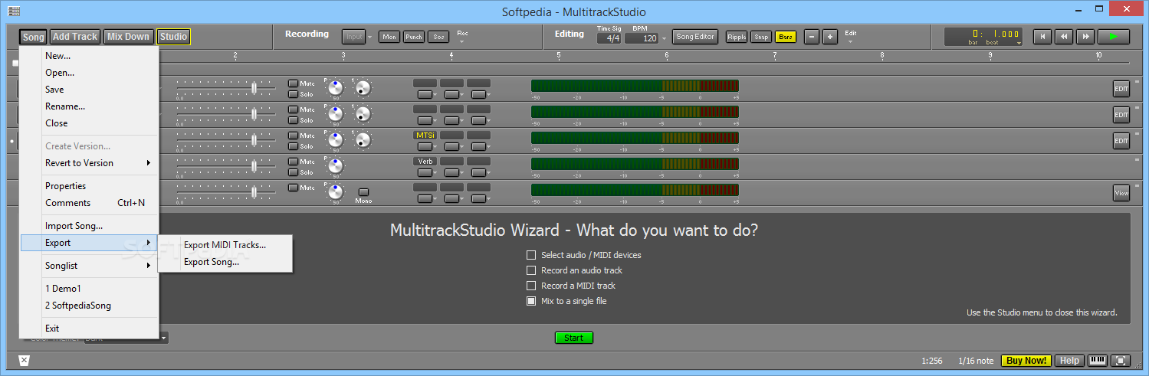Open the Color Theme combo box arrow

pyautogui.click(x=164, y=337)
